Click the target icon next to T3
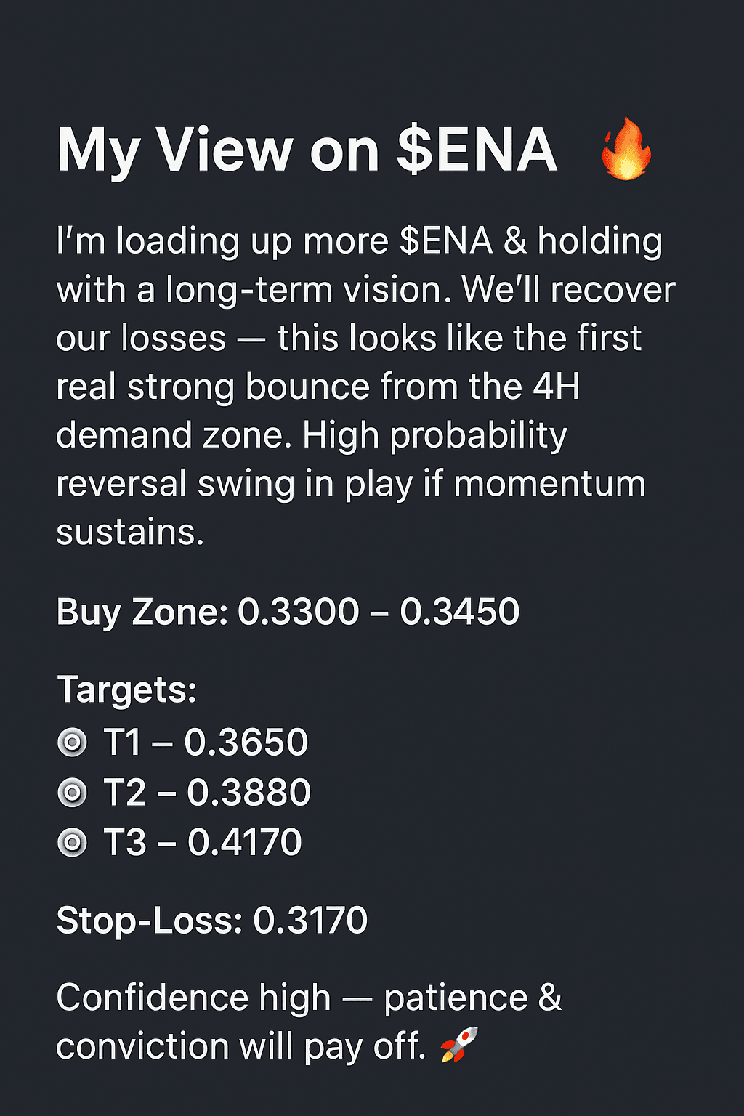Screen dimensions: 744x1116 (72, 843)
